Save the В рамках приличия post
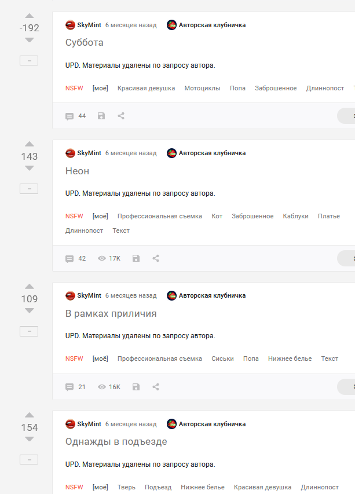The image size is (355, 494). pos(136,387)
